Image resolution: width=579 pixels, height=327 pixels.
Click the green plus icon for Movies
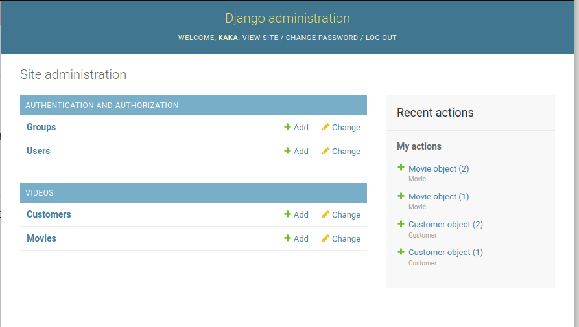tap(287, 238)
